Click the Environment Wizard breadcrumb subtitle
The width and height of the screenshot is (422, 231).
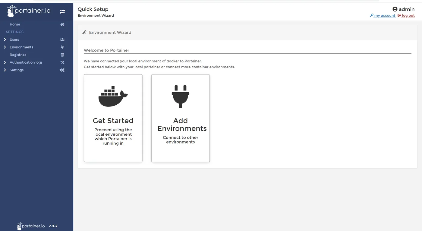(96, 16)
